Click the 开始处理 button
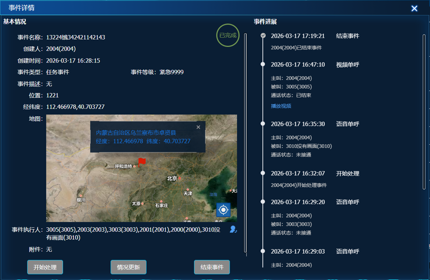Image resolution: width=430 pixels, height=280 pixels. [45, 267]
